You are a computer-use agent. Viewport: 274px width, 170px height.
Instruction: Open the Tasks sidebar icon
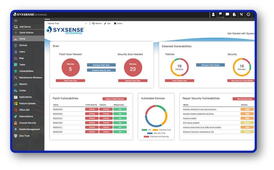pos(16,65)
